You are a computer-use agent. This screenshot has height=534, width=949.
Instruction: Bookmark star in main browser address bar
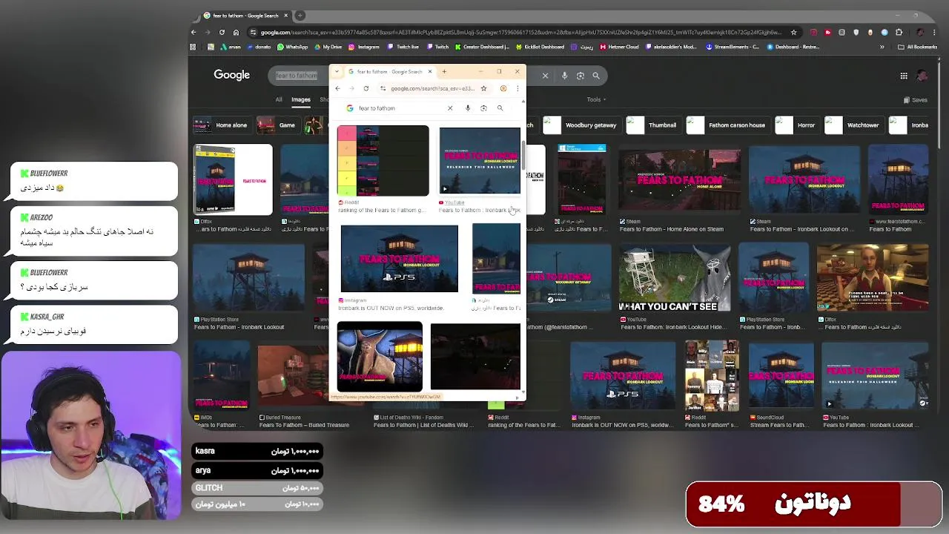pos(793,32)
